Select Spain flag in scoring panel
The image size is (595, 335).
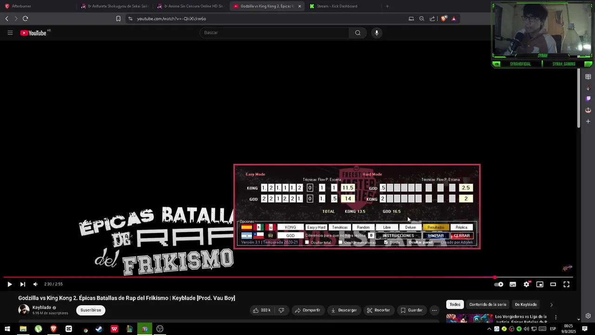tap(246, 228)
